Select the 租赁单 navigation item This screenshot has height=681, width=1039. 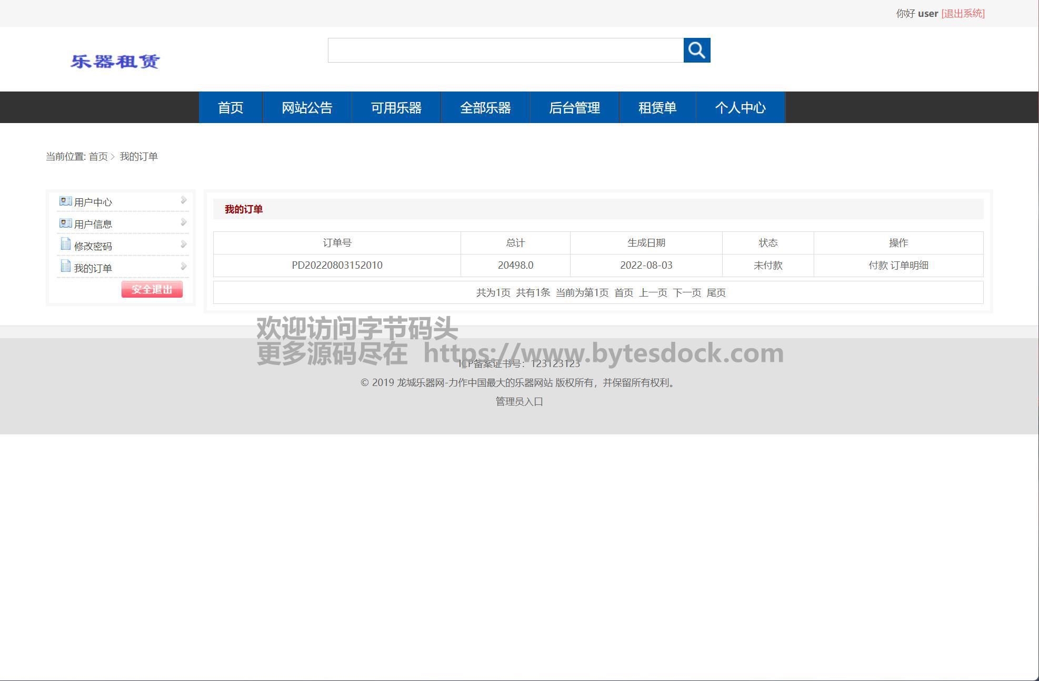(x=657, y=108)
